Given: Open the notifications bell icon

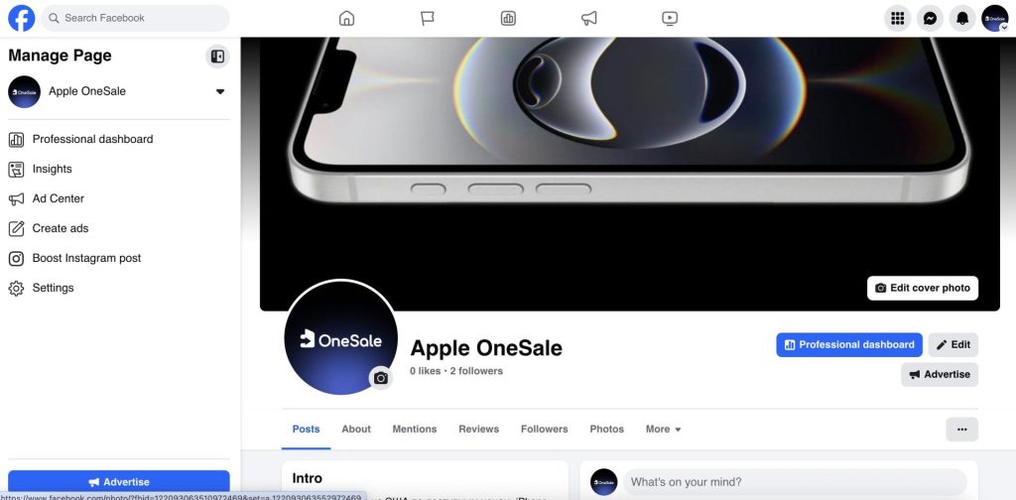Looking at the screenshot, I should click(x=962, y=18).
